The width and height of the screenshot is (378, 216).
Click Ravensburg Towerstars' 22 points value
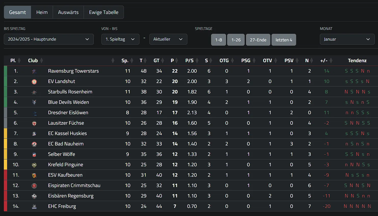(175, 71)
